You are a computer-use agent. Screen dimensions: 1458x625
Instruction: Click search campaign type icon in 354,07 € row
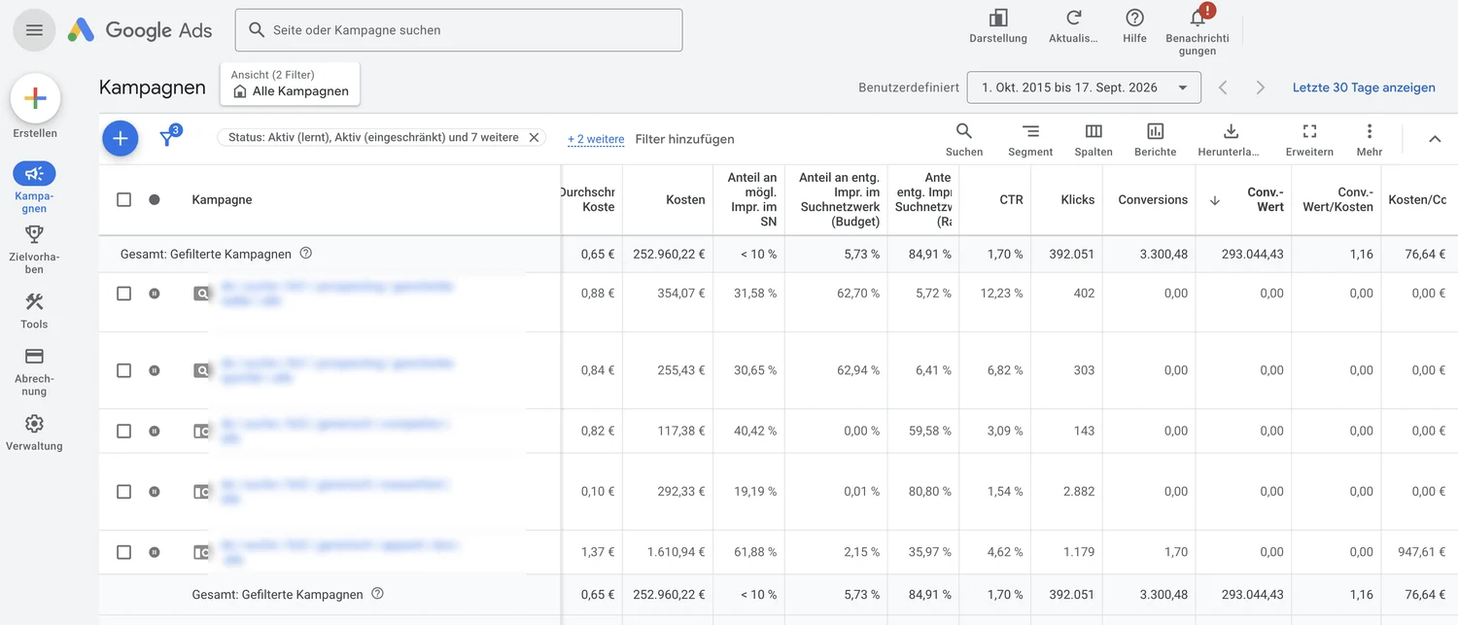tap(201, 293)
